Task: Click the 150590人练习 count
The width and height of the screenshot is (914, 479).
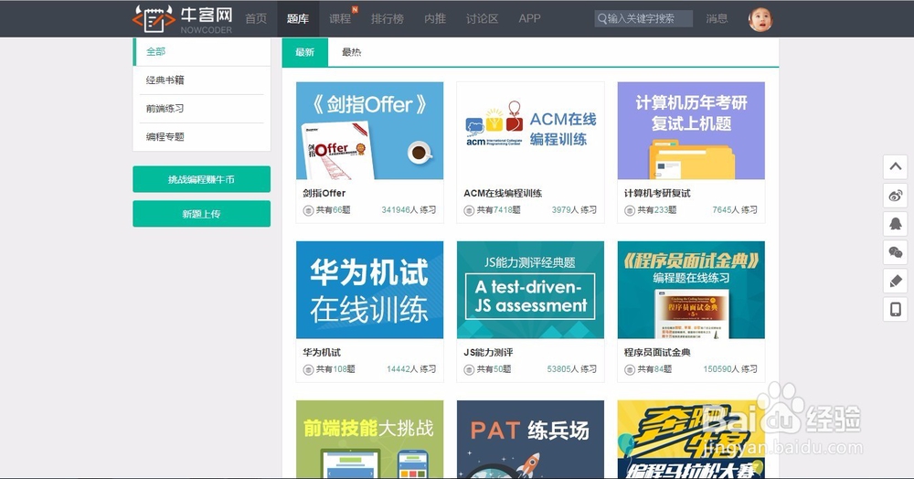Action: coord(730,369)
